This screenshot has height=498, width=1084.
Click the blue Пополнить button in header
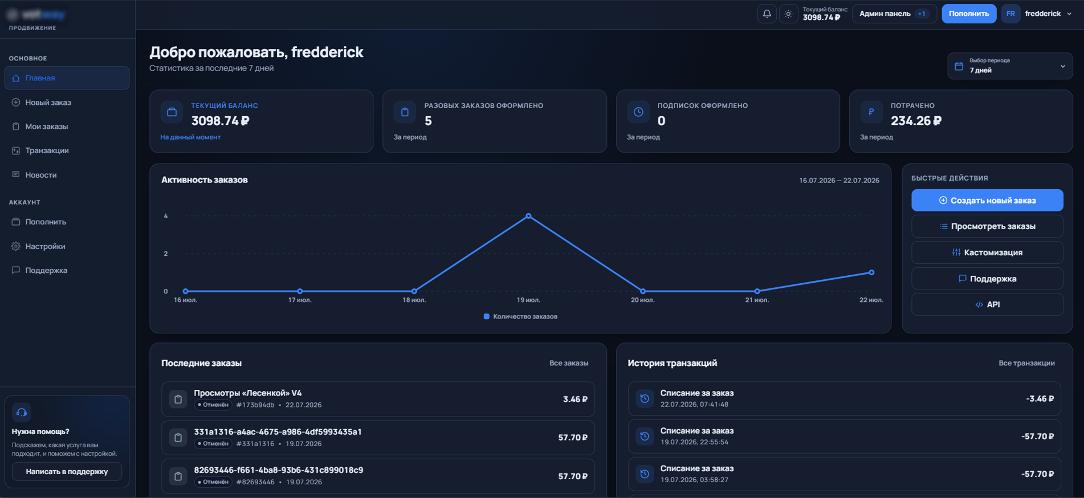(969, 14)
